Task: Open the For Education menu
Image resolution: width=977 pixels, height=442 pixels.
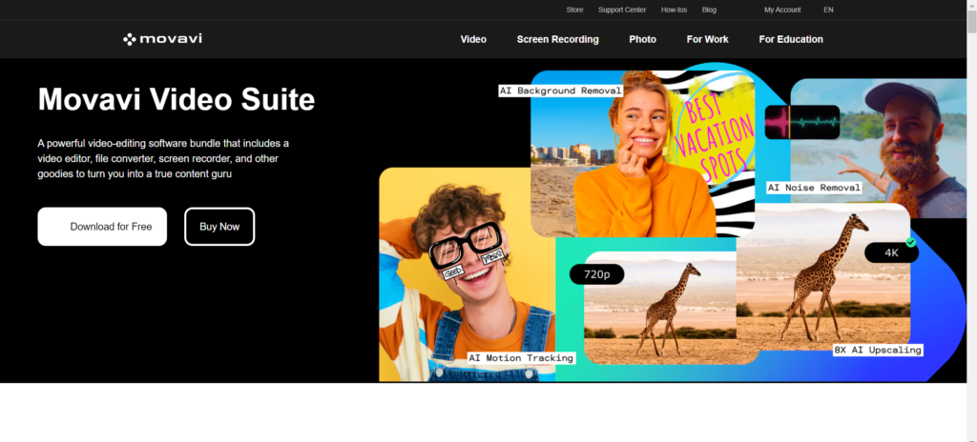Action: pos(791,39)
